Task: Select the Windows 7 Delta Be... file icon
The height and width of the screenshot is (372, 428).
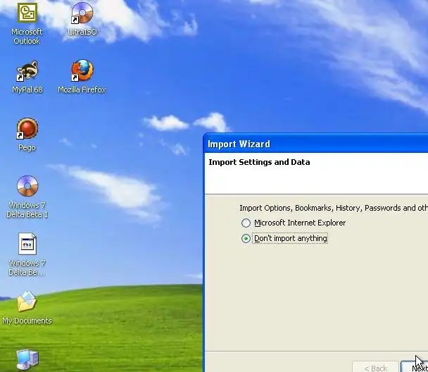Action: pos(27,244)
